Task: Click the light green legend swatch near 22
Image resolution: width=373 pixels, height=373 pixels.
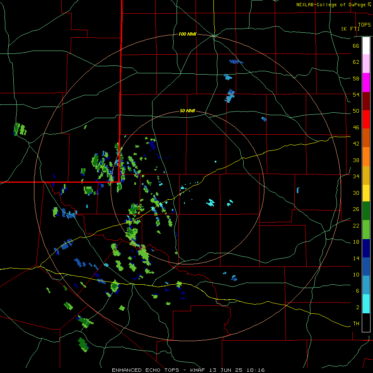Action: point(366,230)
